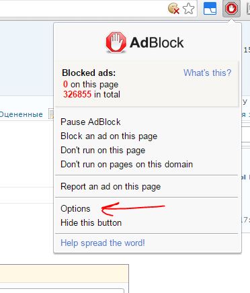Click the blue window extension icon

[x=210, y=9]
